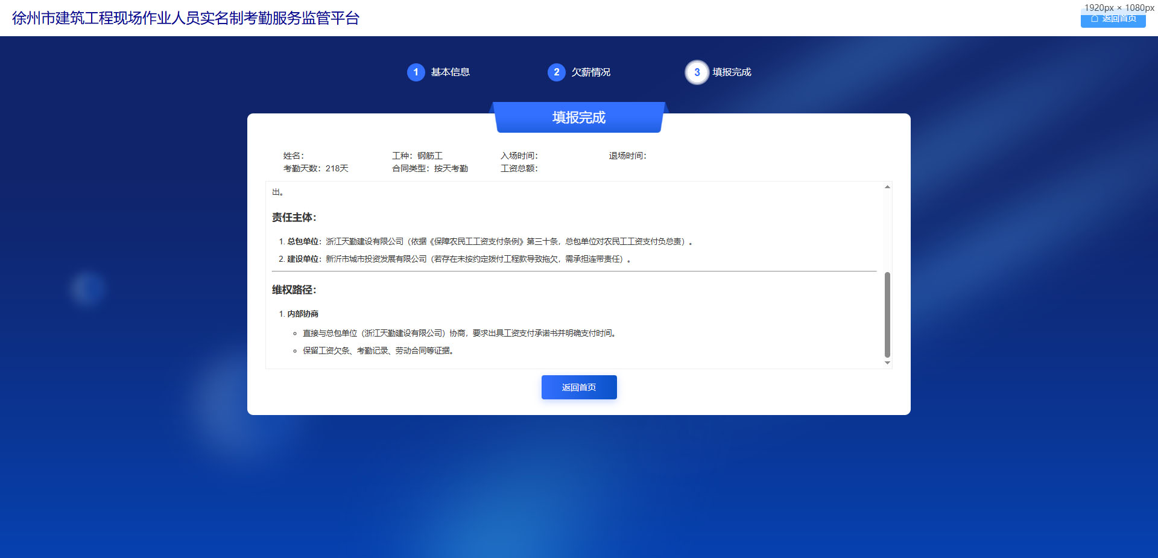Click the 合同类型 按天考勤 field
The height and width of the screenshot is (558, 1158).
click(429, 169)
